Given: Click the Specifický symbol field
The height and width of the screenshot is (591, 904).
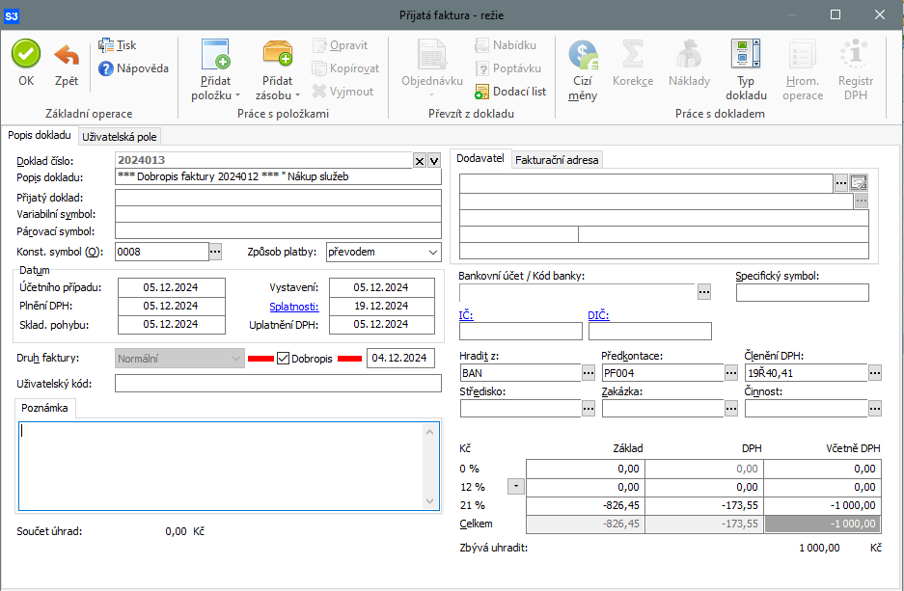Looking at the screenshot, I should point(802,293).
